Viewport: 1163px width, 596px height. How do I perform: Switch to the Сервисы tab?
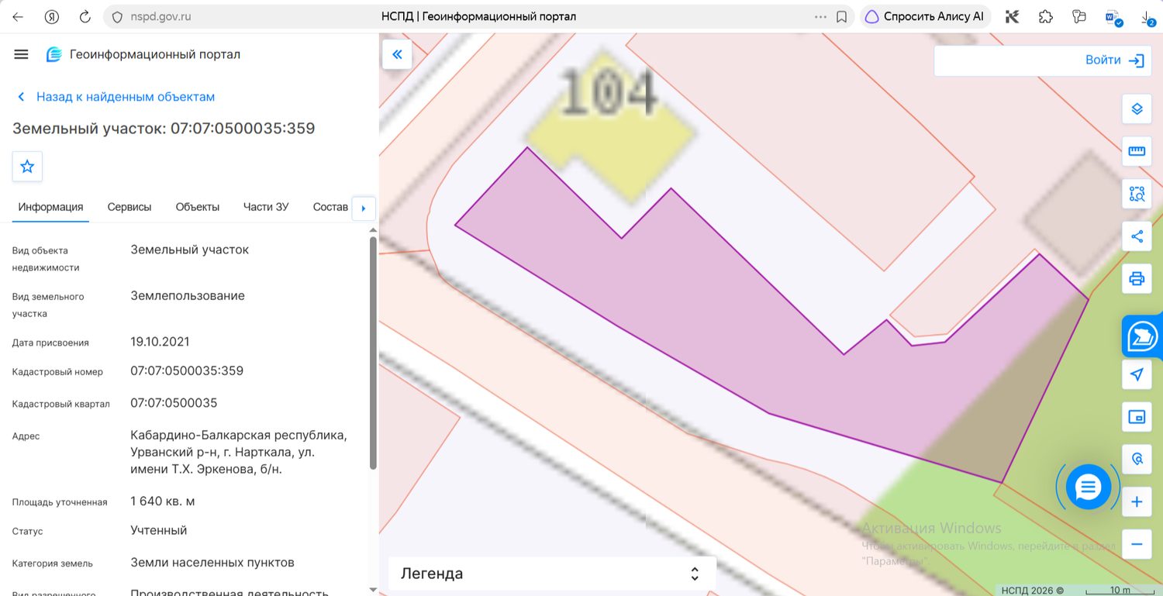tap(129, 207)
